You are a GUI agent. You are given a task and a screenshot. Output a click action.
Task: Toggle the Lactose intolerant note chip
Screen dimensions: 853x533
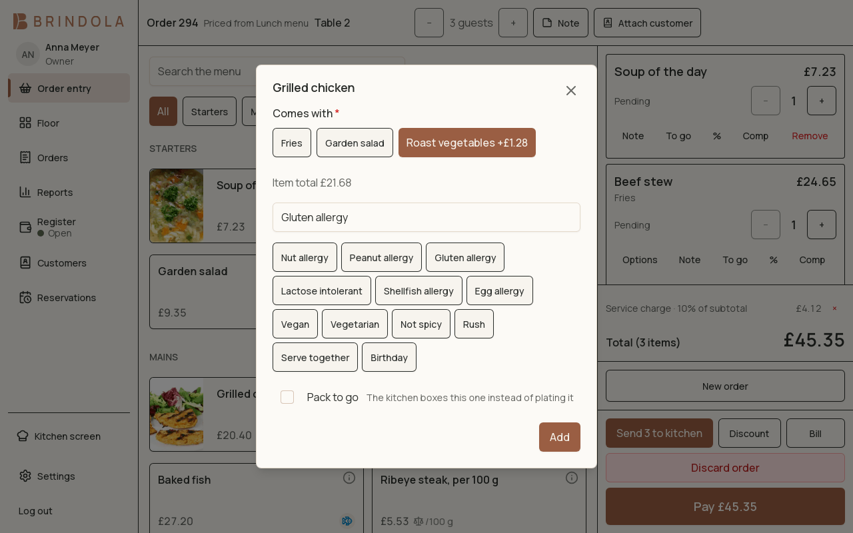point(322,290)
